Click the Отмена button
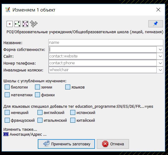Viewport: 168px width, 155px height. (113, 144)
